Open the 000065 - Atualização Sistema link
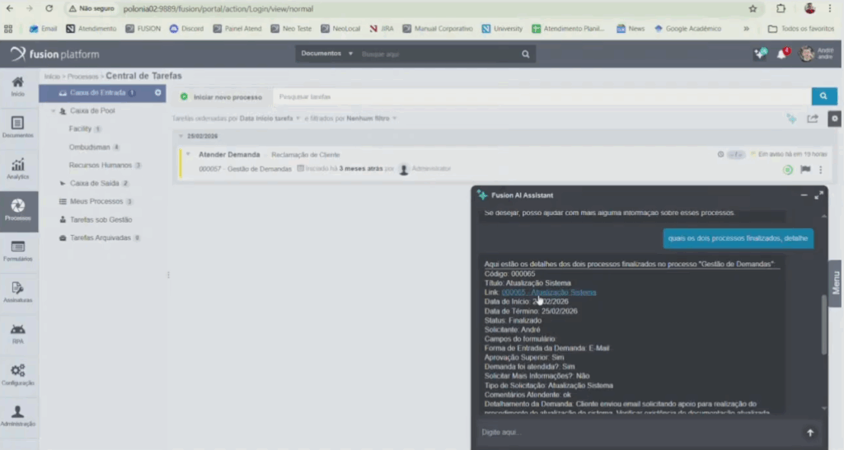The height and width of the screenshot is (450, 844). point(549,293)
